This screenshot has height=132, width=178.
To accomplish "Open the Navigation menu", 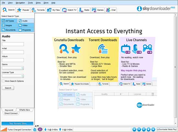I will coord(20,3).
